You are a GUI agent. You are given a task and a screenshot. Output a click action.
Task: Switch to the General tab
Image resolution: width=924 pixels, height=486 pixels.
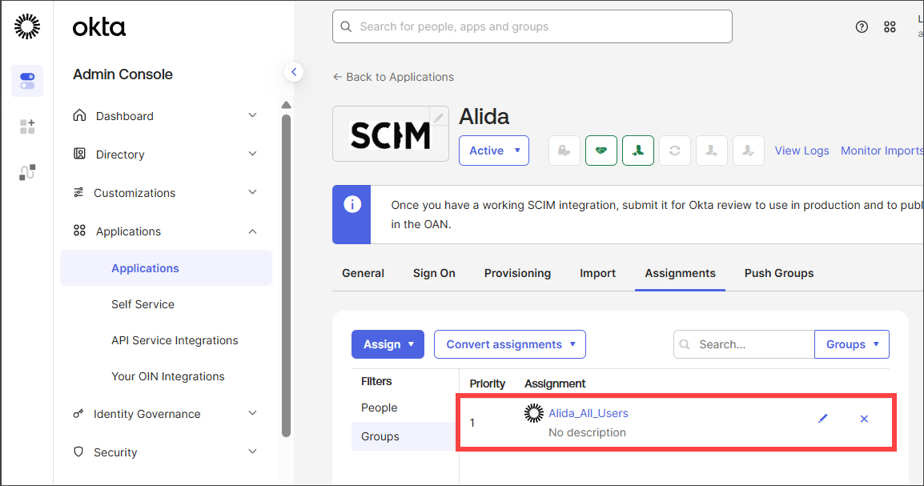coord(363,273)
